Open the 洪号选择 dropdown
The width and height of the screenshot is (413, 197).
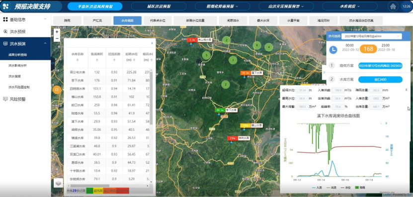[x=371, y=36]
